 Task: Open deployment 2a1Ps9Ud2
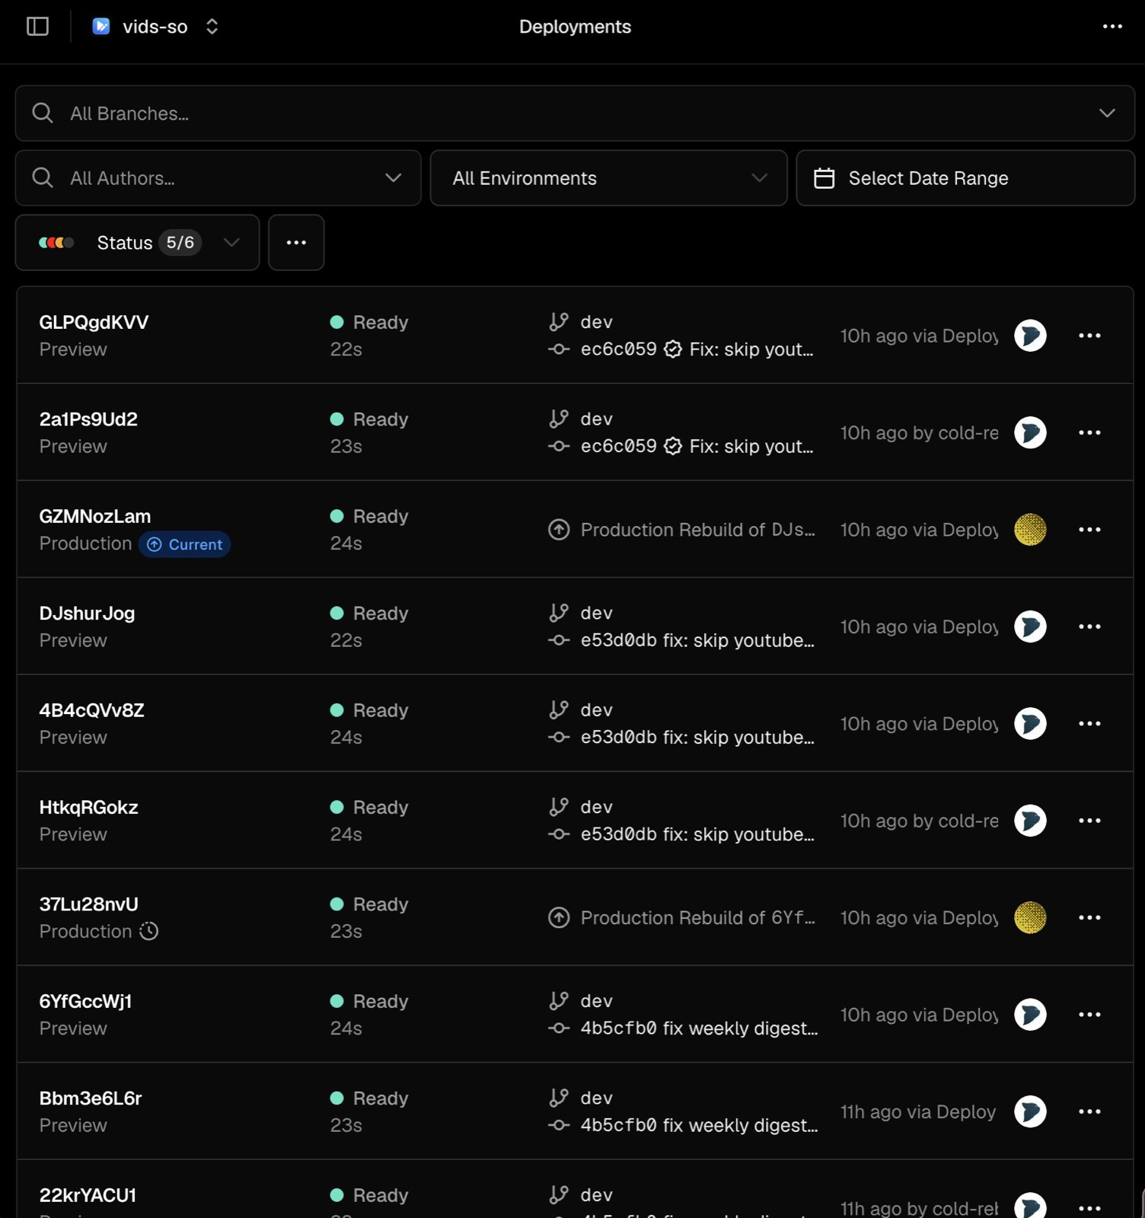88,419
